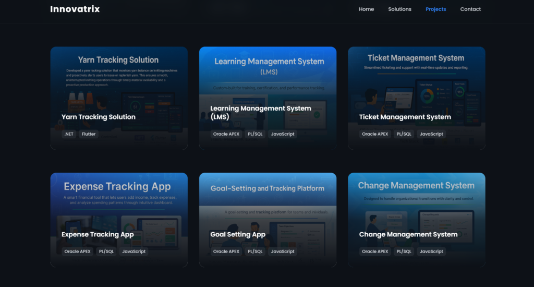Image resolution: width=534 pixels, height=287 pixels.
Task: Select the Projects nav link
Action: pos(435,9)
